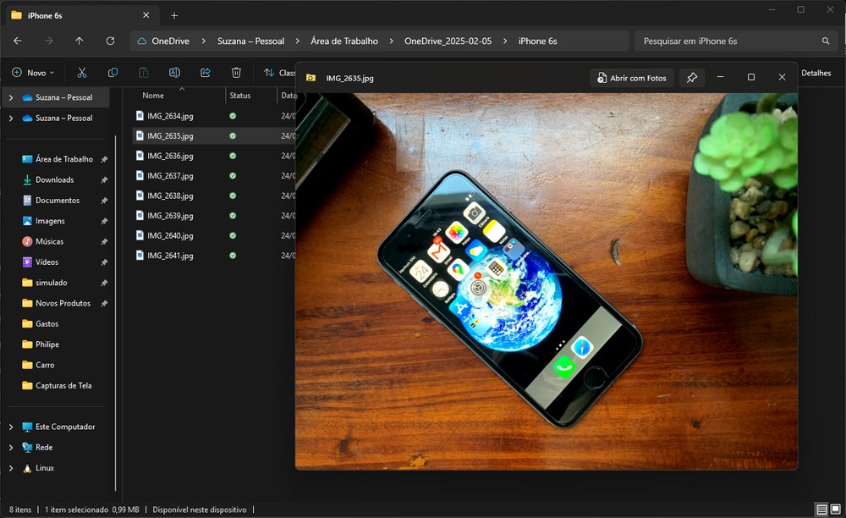
Task: Open a new tab with plus button
Action: coord(174,15)
